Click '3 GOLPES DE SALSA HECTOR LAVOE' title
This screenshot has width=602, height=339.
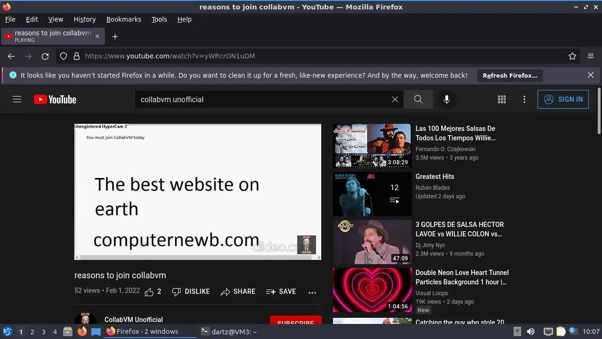pyautogui.click(x=459, y=229)
